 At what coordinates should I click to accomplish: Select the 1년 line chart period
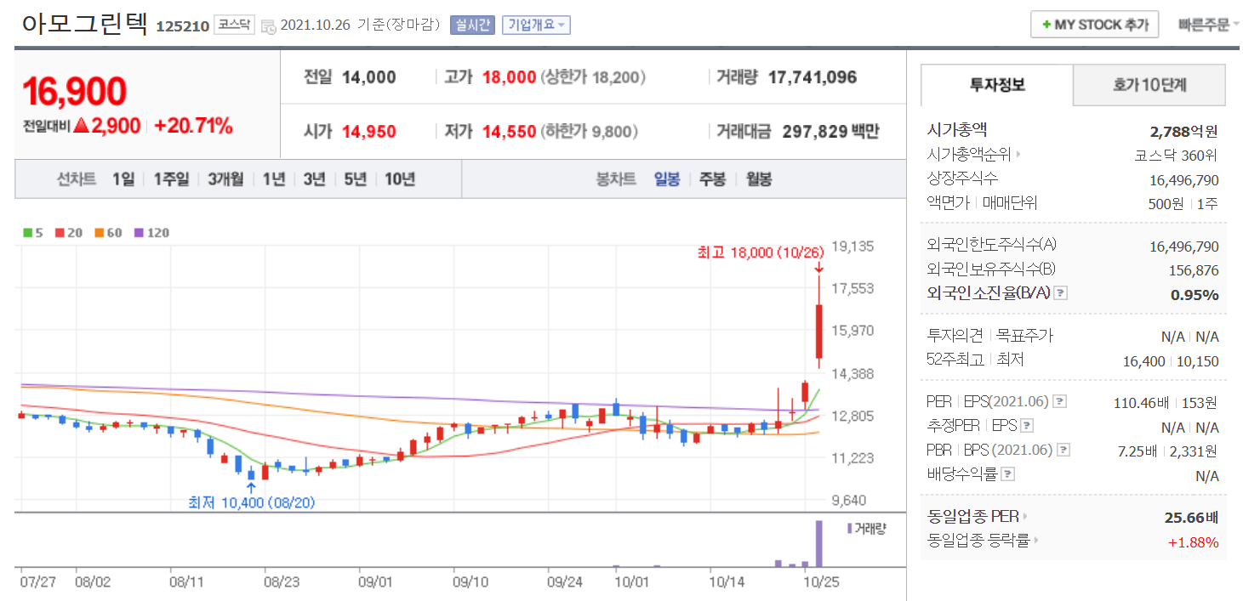coord(273,179)
